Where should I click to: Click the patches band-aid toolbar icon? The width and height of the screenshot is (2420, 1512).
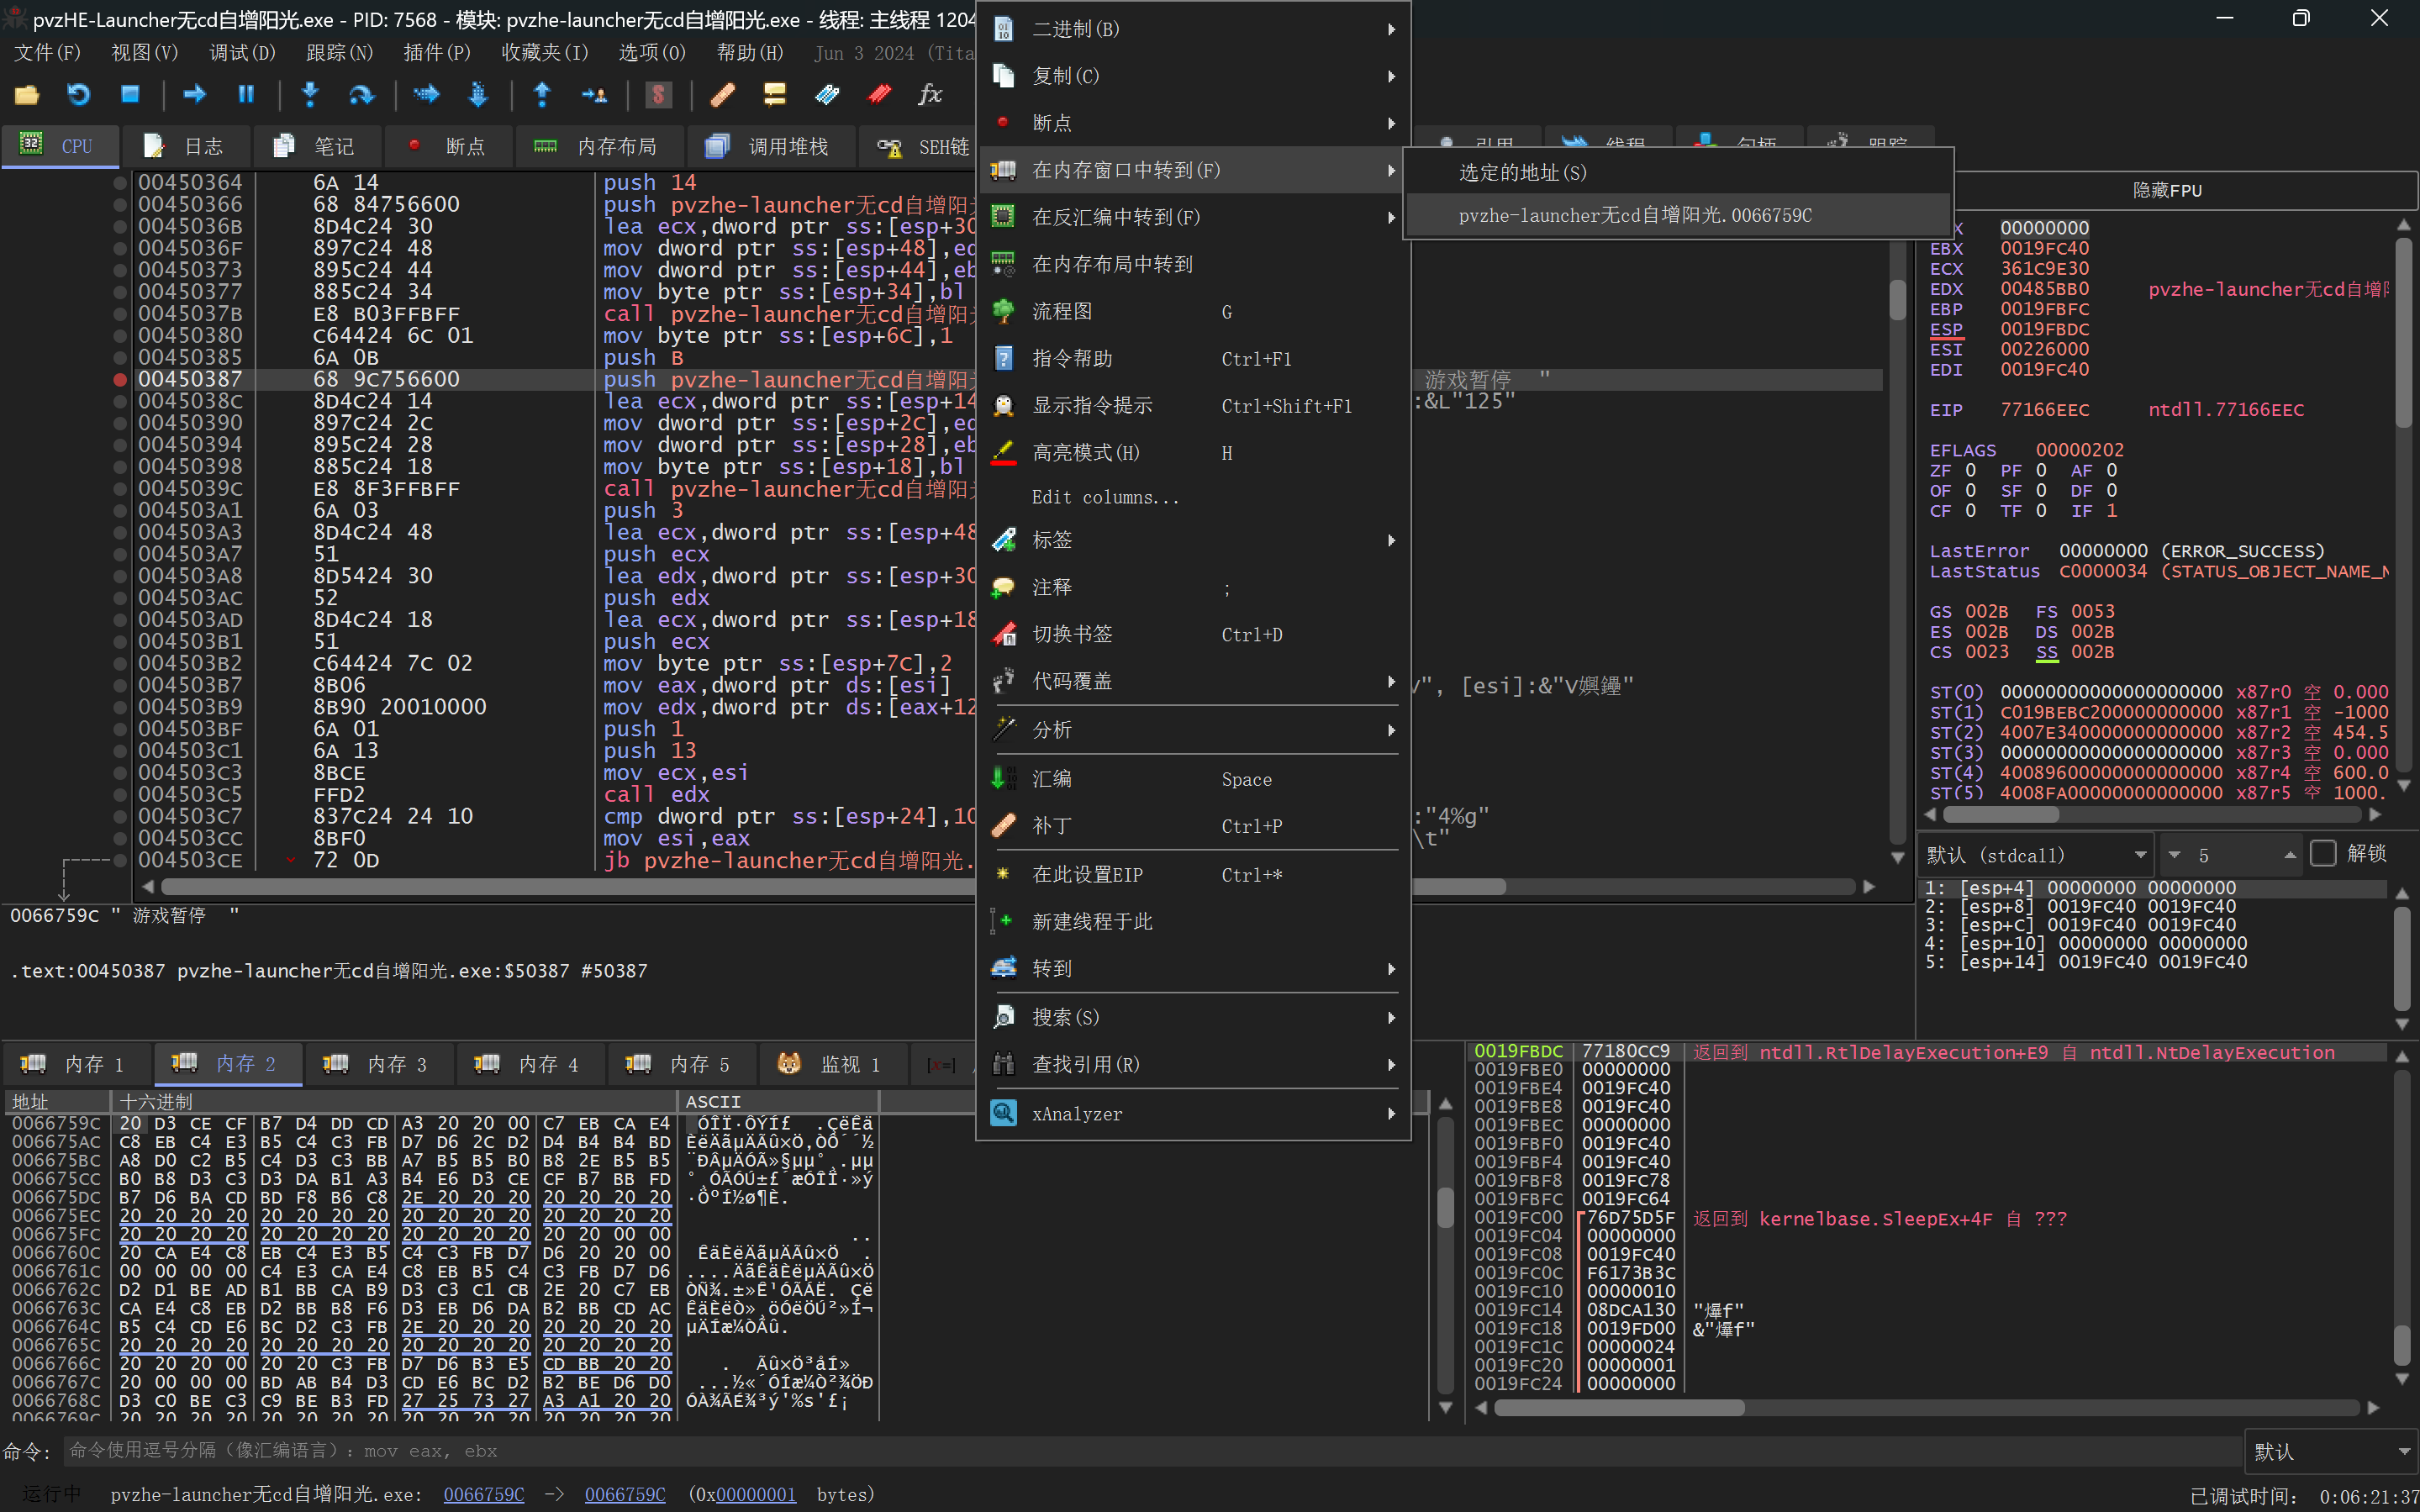coord(722,95)
